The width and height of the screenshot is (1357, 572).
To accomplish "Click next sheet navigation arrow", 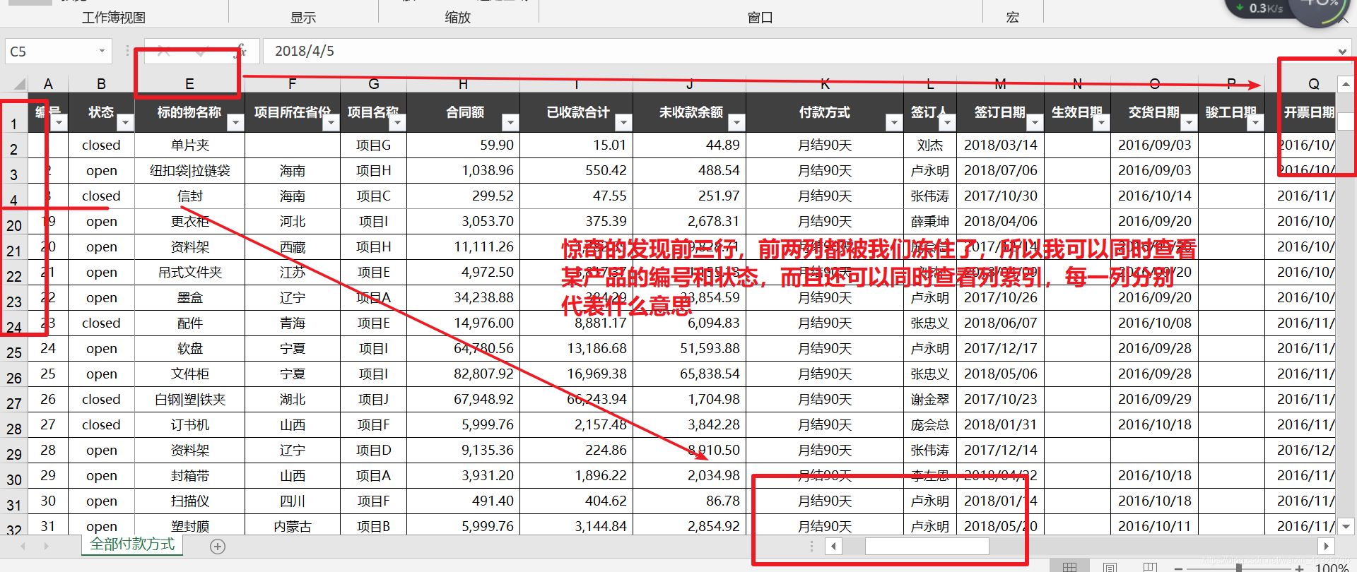I will tap(46, 546).
